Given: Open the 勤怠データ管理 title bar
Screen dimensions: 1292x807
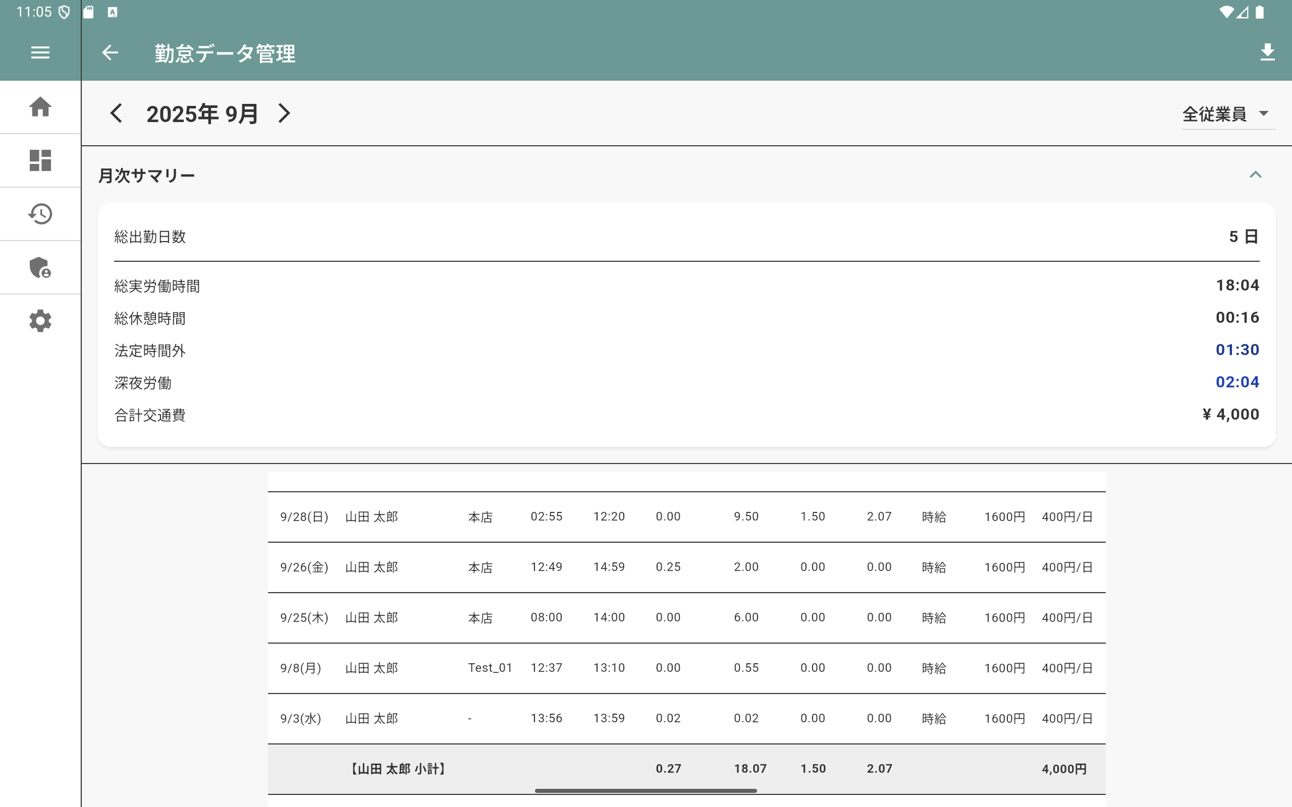Looking at the screenshot, I should tap(224, 52).
